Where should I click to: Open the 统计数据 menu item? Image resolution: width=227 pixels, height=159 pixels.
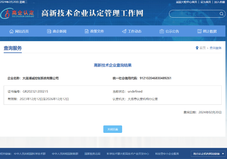click(210, 31)
